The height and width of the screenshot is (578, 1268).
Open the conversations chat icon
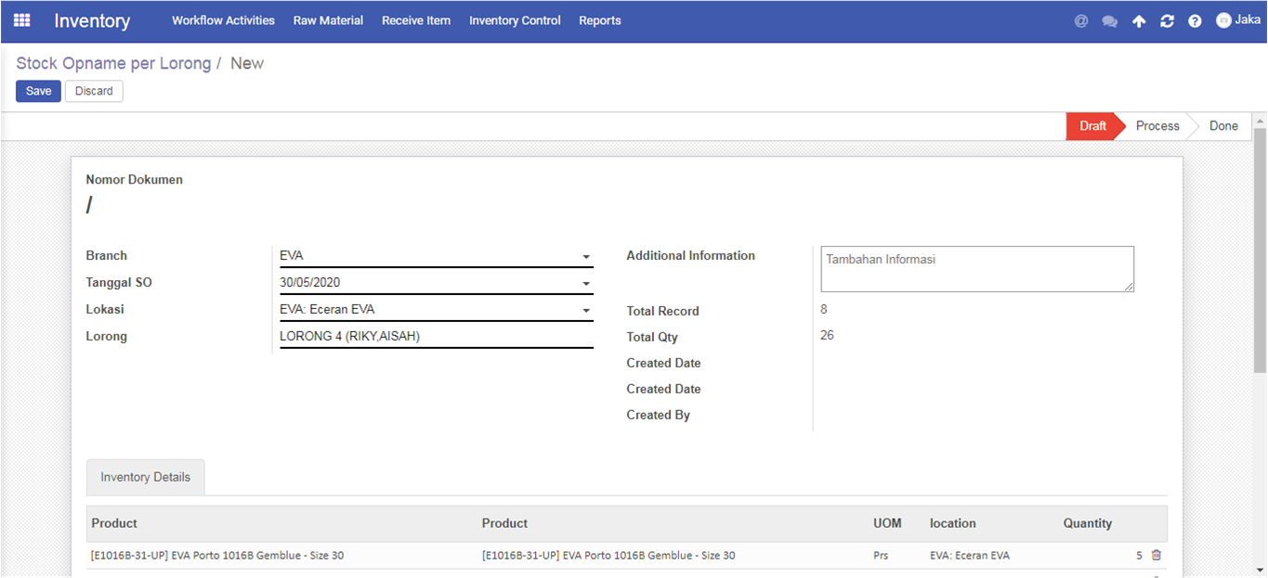tap(1109, 20)
